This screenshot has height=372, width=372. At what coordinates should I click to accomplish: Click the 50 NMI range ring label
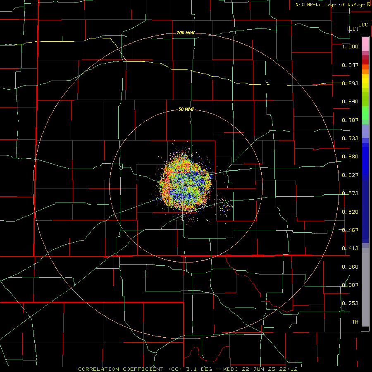tap(186, 109)
